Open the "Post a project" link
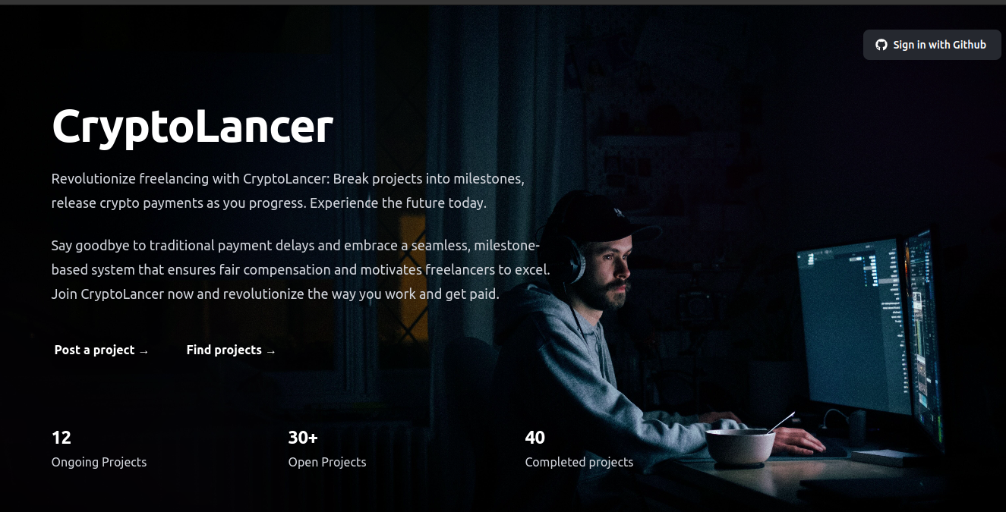The width and height of the screenshot is (1006, 512). 102,350
